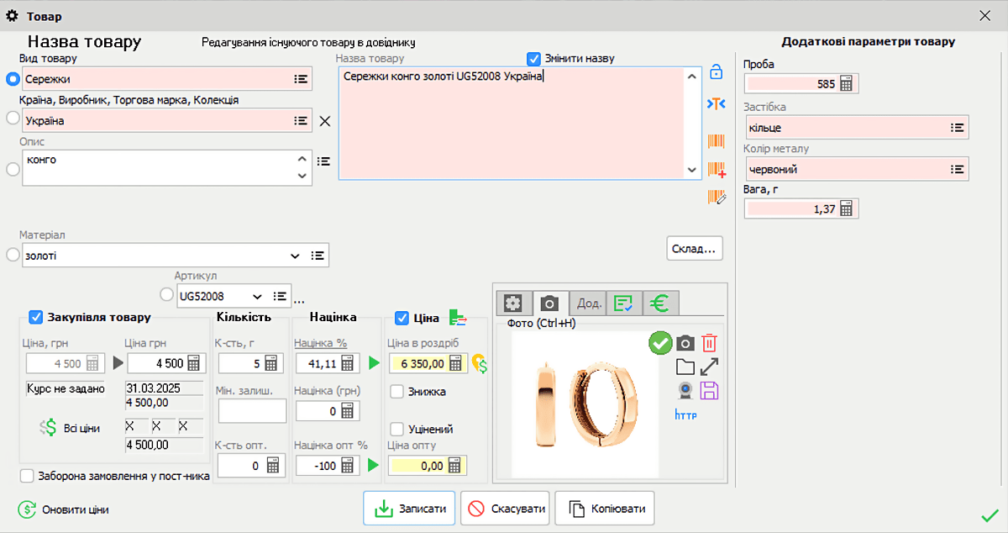Toggle the padlock icon near Назва товару
Viewport: 1008px width, 533px height.
715,73
